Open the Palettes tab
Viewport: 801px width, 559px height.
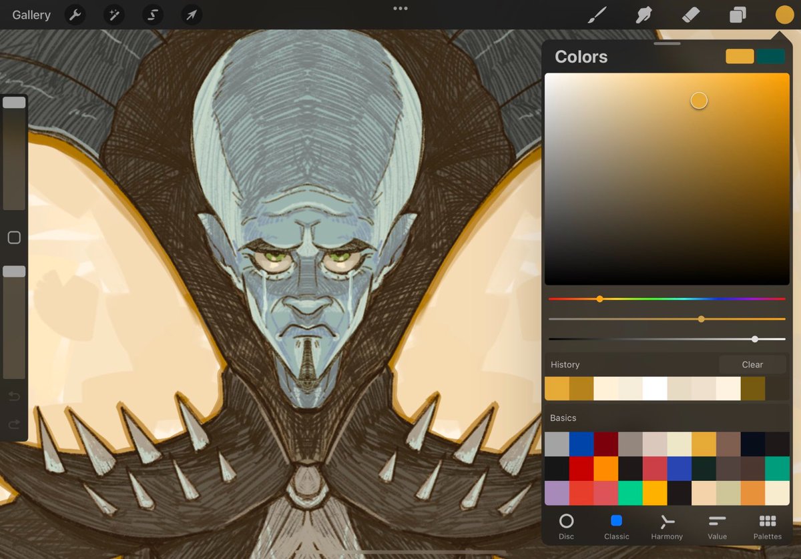pyautogui.click(x=768, y=526)
